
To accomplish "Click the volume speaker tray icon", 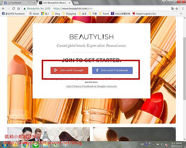I will (167, 145).
